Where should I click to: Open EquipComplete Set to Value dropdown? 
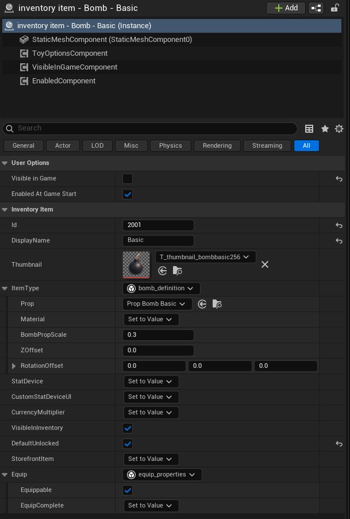click(151, 506)
